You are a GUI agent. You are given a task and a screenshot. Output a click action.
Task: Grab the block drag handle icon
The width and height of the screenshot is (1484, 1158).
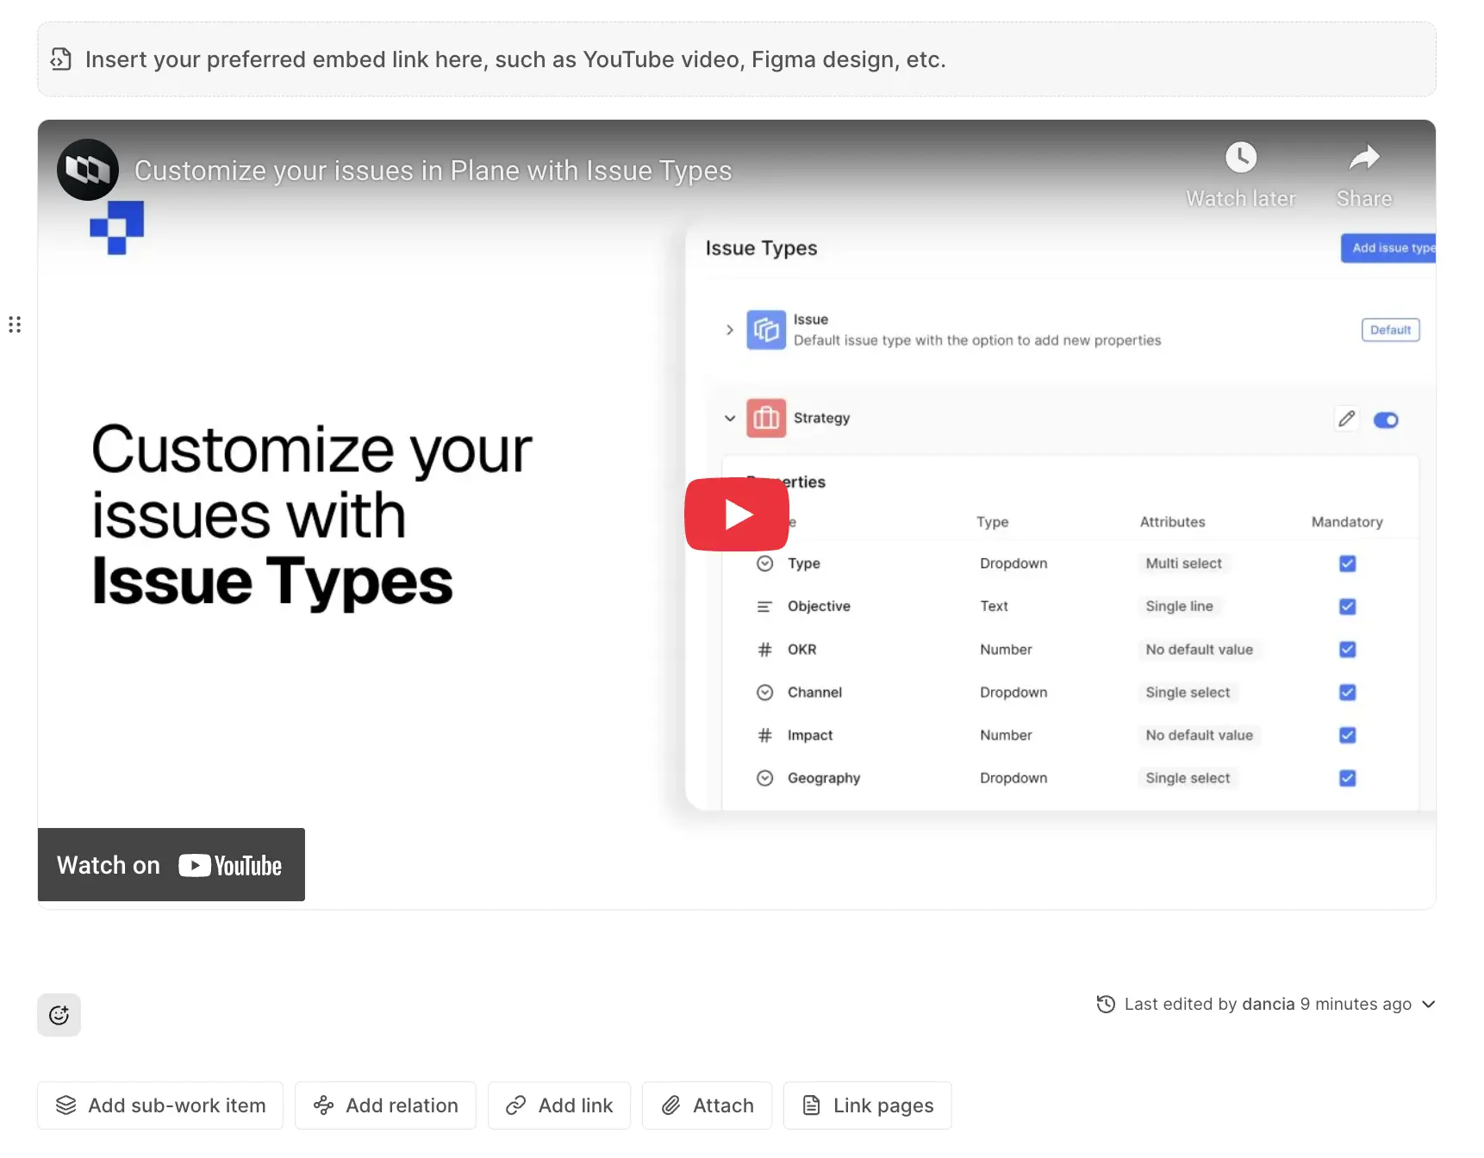[15, 325]
